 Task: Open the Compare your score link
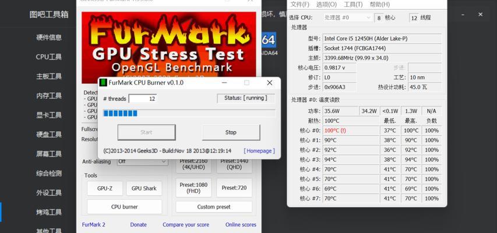coord(186,224)
